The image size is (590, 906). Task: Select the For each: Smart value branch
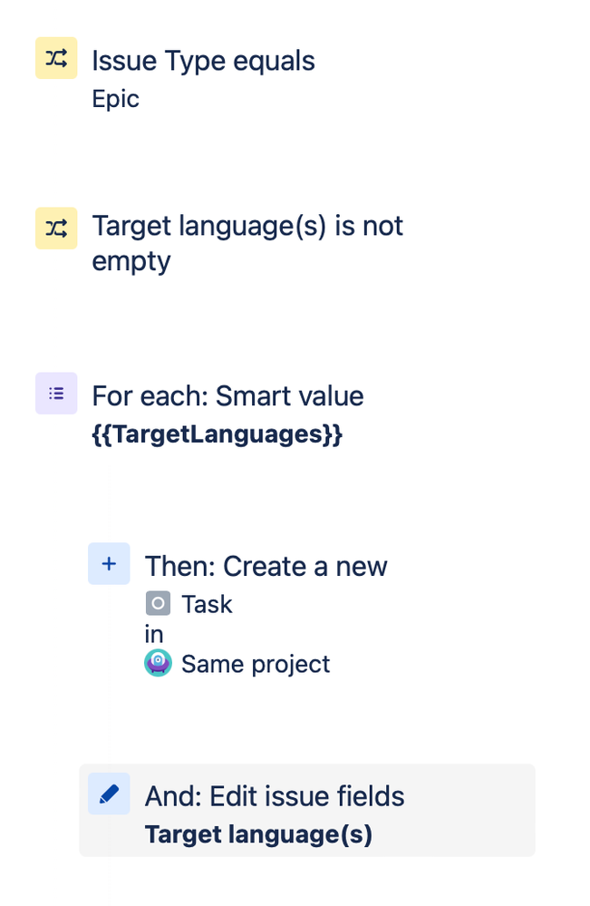[x=228, y=396]
